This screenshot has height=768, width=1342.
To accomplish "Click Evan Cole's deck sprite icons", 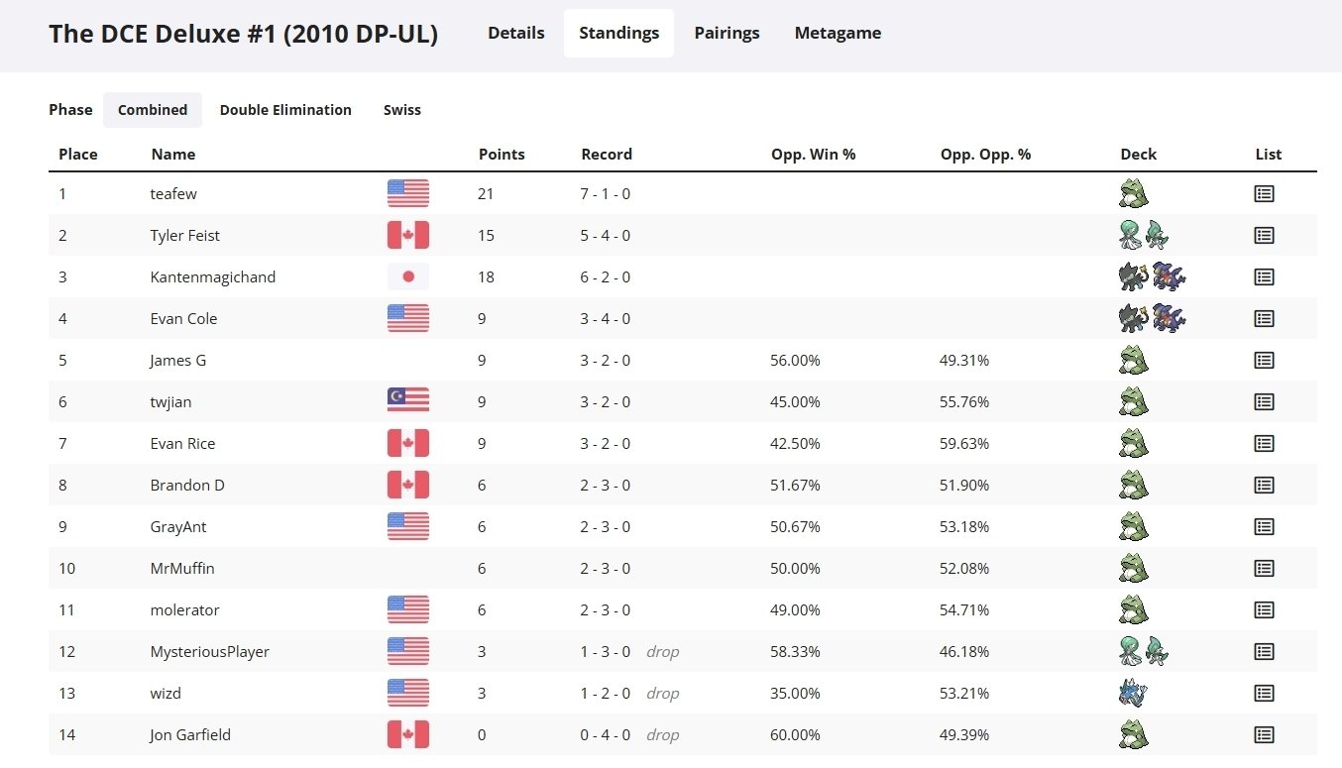I will click(1151, 319).
